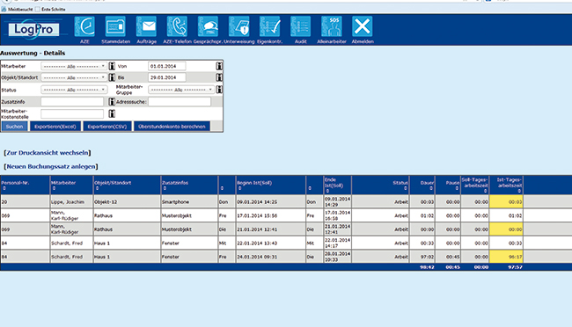The image size is (572, 327).
Task: Open the Aufträge envelope icon
Action: coord(146,26)
